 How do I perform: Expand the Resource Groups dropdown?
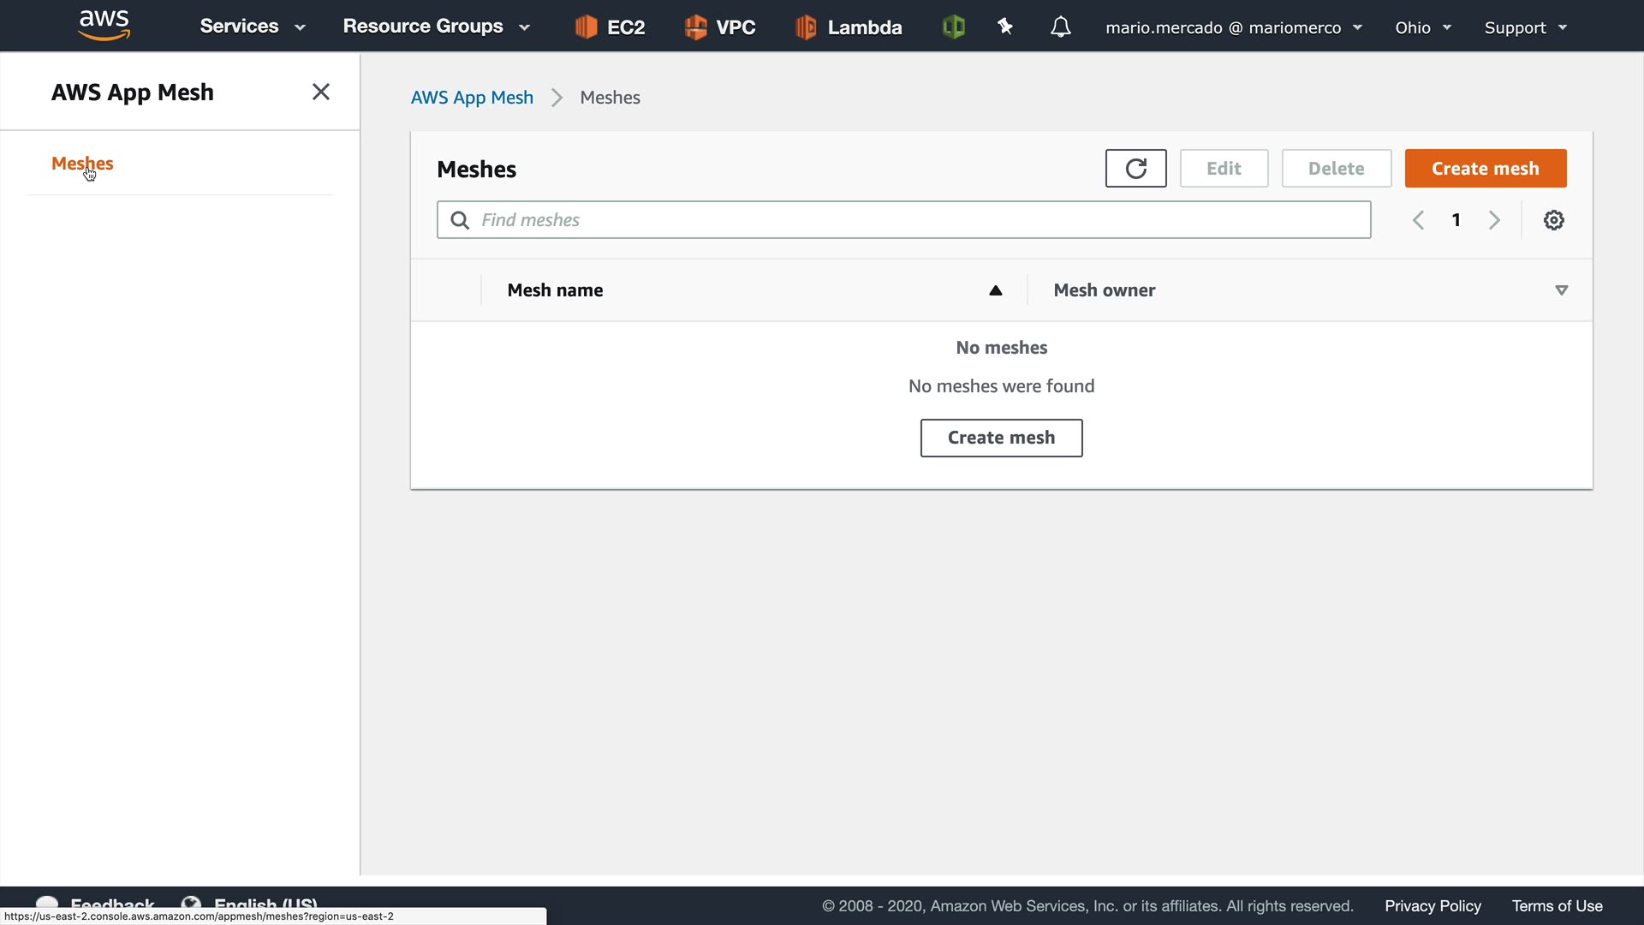436,27
